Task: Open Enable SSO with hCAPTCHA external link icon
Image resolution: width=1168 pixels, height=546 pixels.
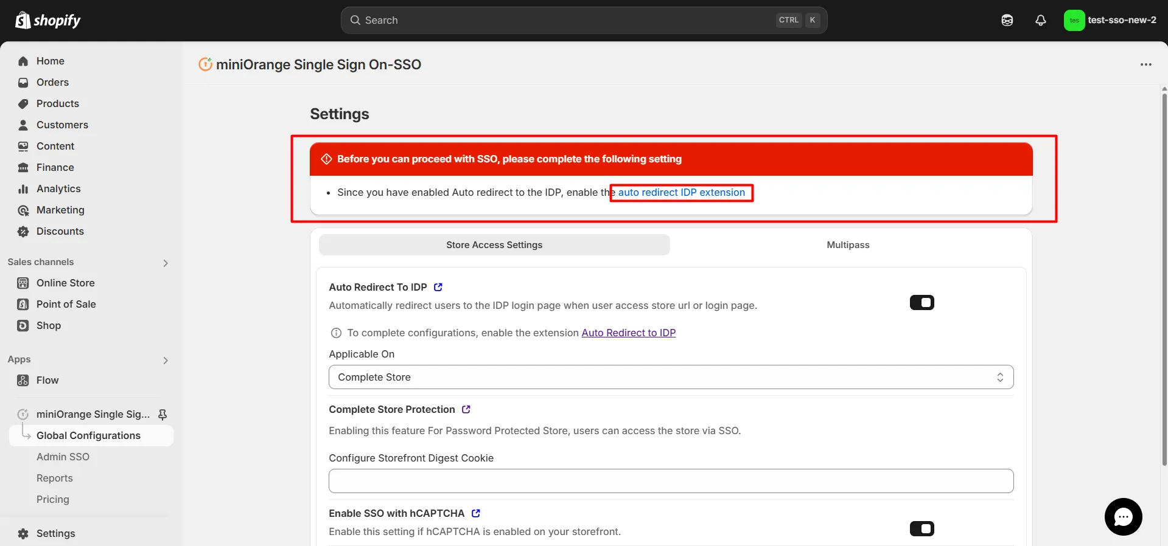Action: click(476, 513)
